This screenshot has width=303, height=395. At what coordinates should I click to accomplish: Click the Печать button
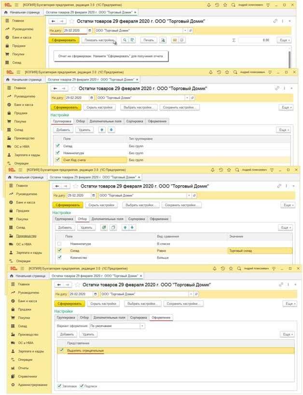pyautogui.click(x=148, y=41)
